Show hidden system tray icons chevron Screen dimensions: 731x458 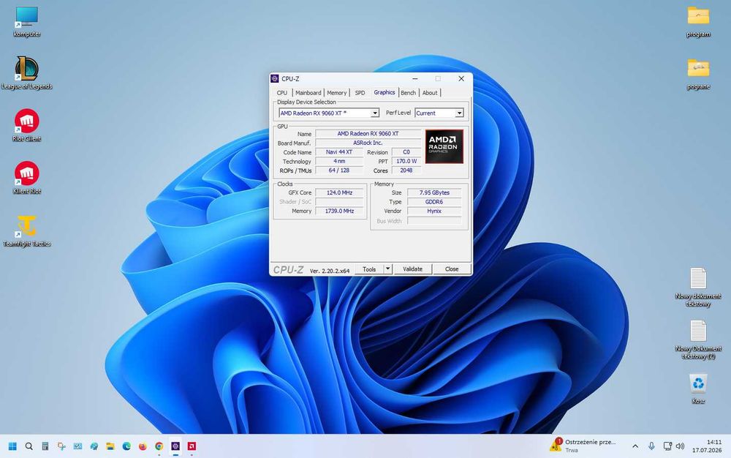(x=635, y=446)
